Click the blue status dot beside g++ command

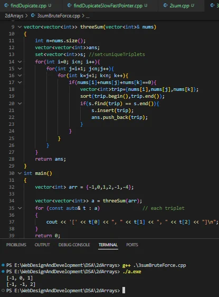3,265
